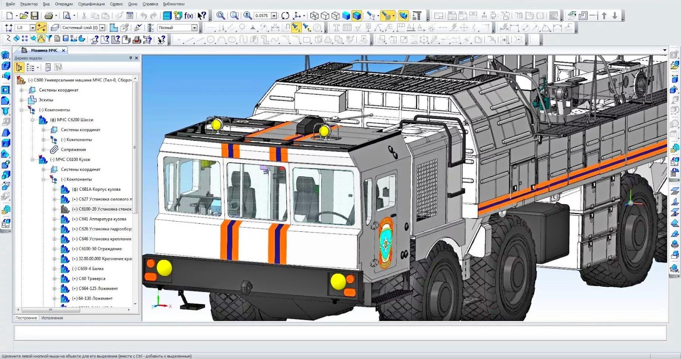Viewport: 681px width, 359px height.
Task: Select С6100-20 Установка стенок tree item
Action: pyautogui.click(x=102, y=209)
